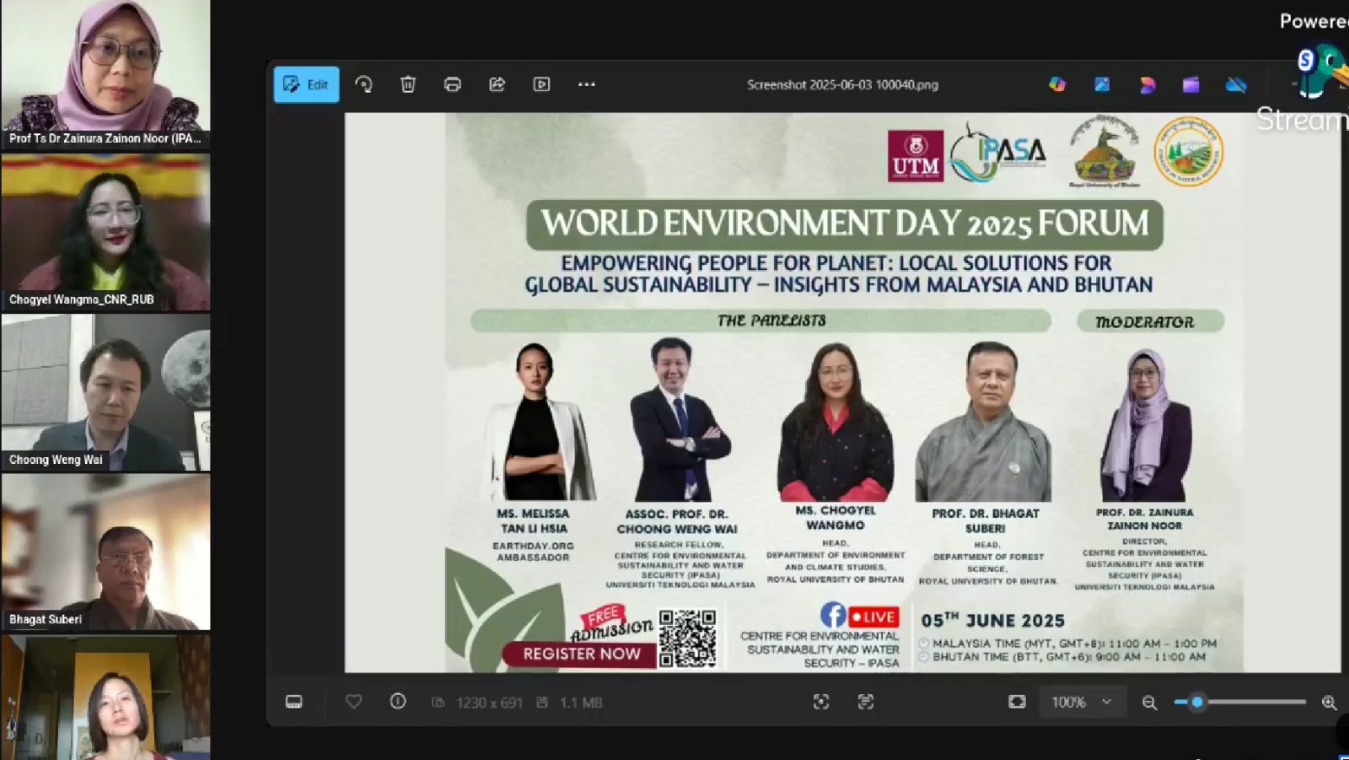This screenshot has width=1349, height=760.
Task: Start slideshow with the play icon
Action: tap(541, 84)
